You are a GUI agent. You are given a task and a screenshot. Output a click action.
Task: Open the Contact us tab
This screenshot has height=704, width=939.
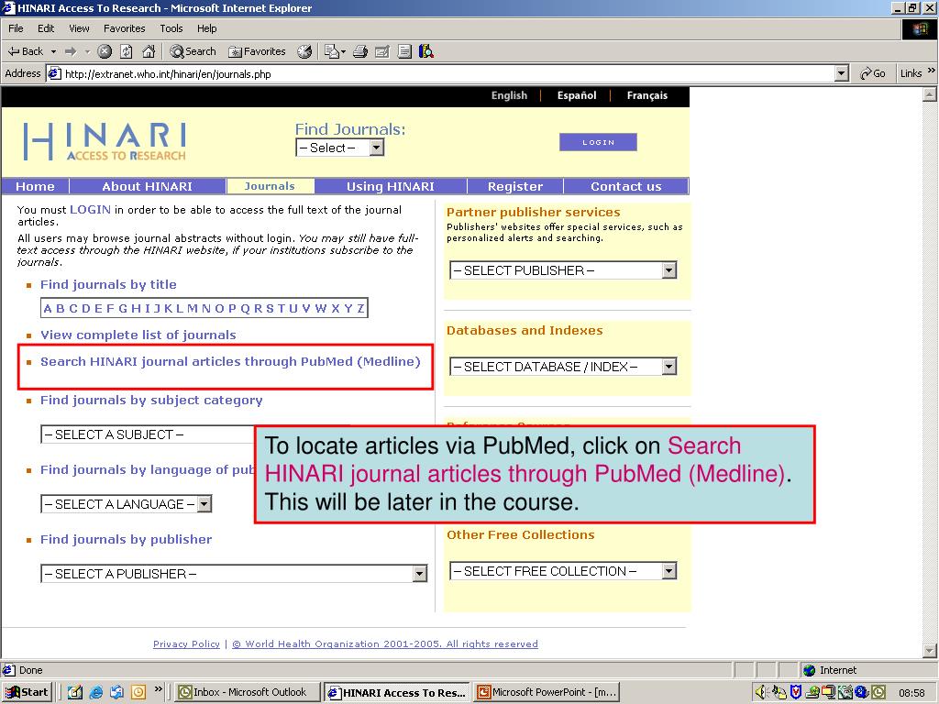625,186
